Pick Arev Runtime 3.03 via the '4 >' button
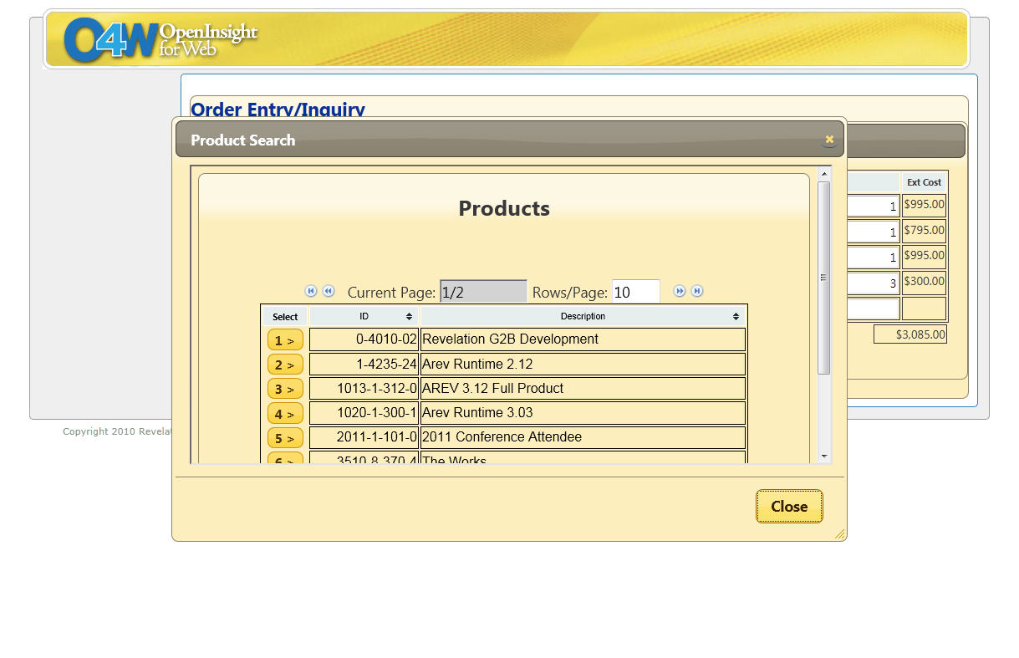1019x658 pixels. click(285, 413)
